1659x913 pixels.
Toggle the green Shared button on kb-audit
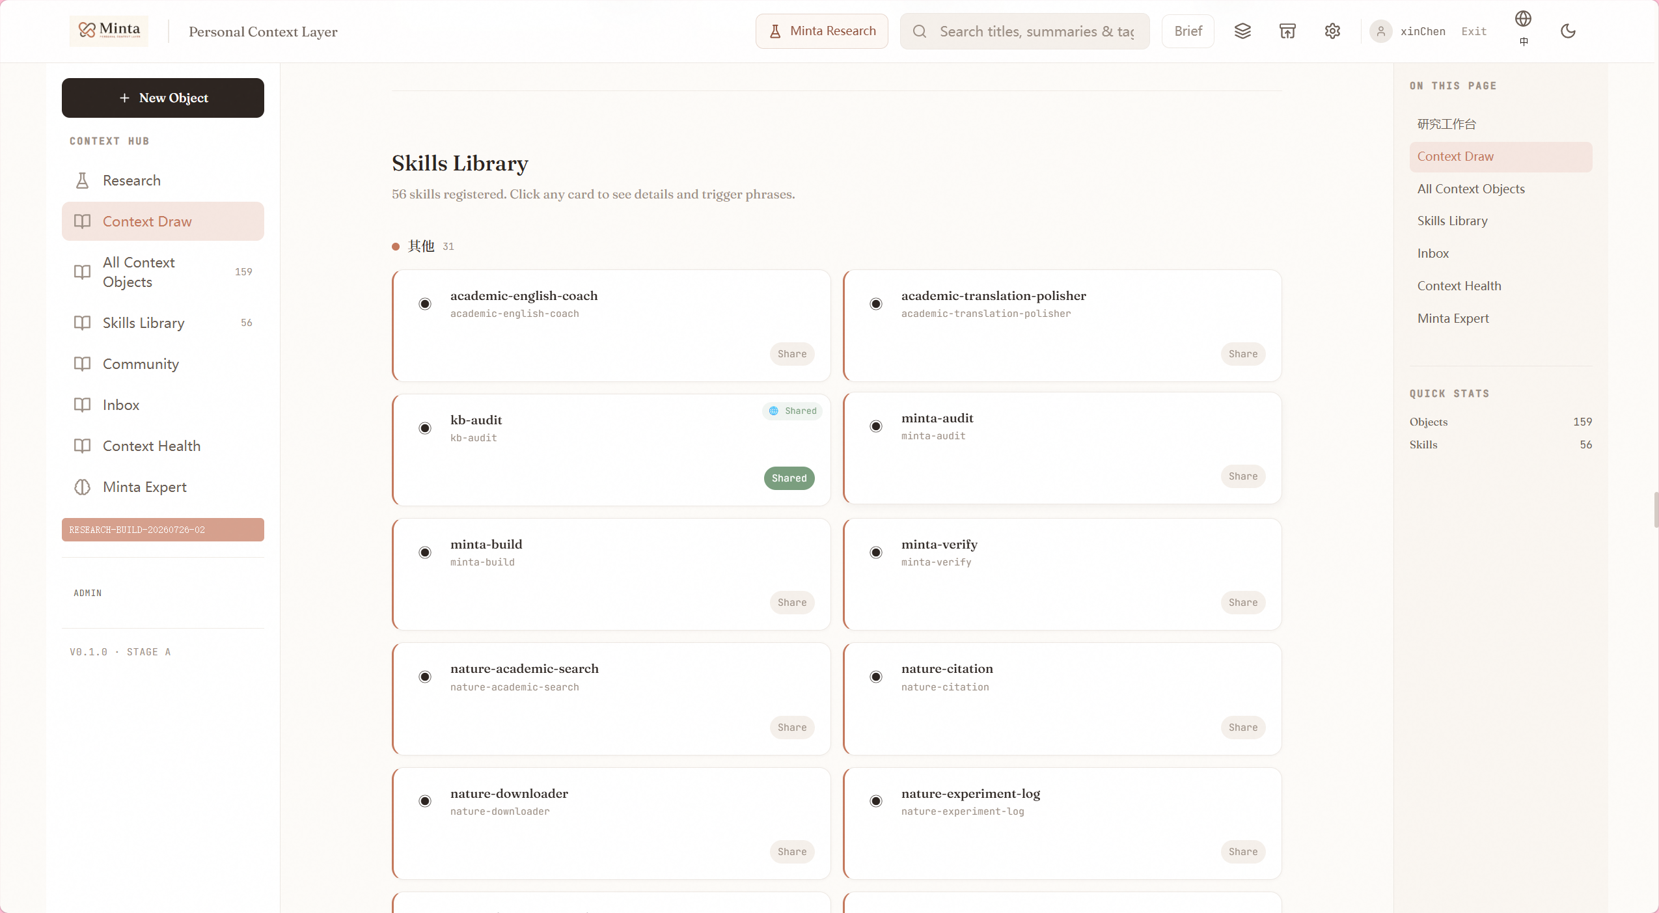pos(789,478)
